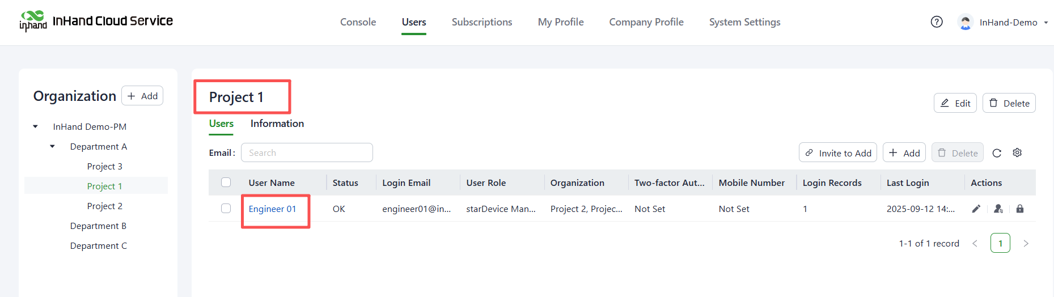Click the lock icon for Engineer 01
Viewport: 1054px width, 297px height.
1020,209
